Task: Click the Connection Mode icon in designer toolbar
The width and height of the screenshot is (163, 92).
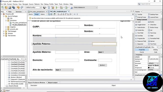Action: [51, 14]
